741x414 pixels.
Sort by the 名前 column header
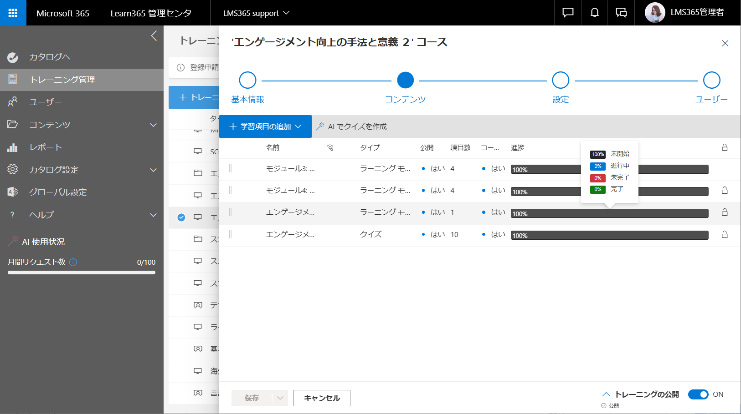(273, 147)
